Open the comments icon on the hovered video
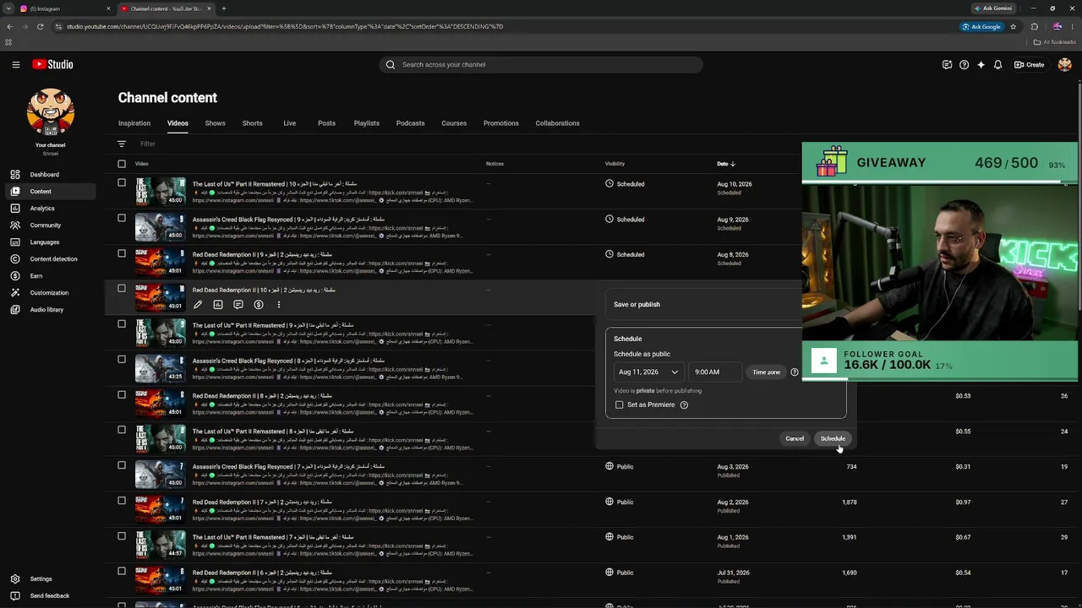The height and width of the screenshot is (608, 1082). pyautogui.click(x=238, y=305)
